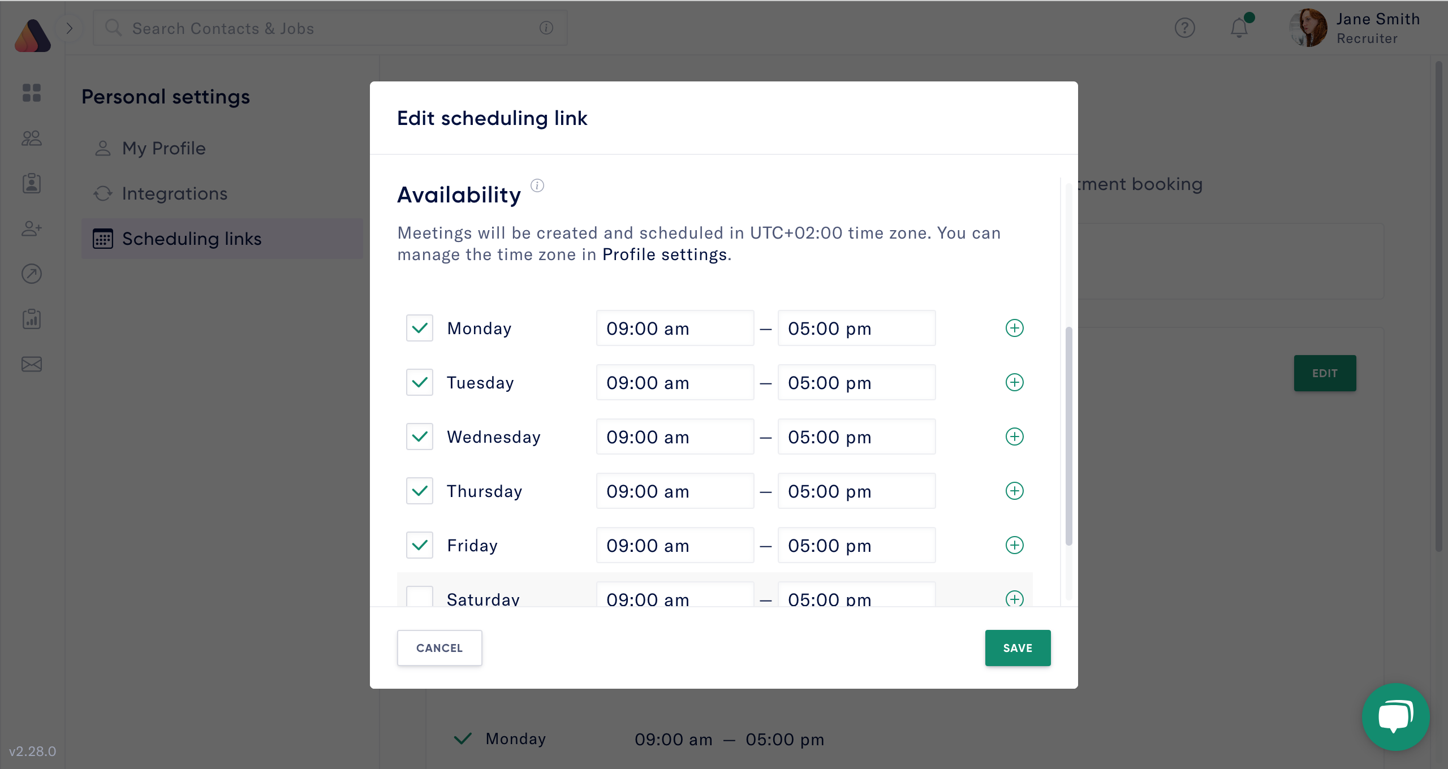The height and width of the screenshot is (769, 1448).
Task: Open the Tuesday start time field
Action: click(674, 382)
